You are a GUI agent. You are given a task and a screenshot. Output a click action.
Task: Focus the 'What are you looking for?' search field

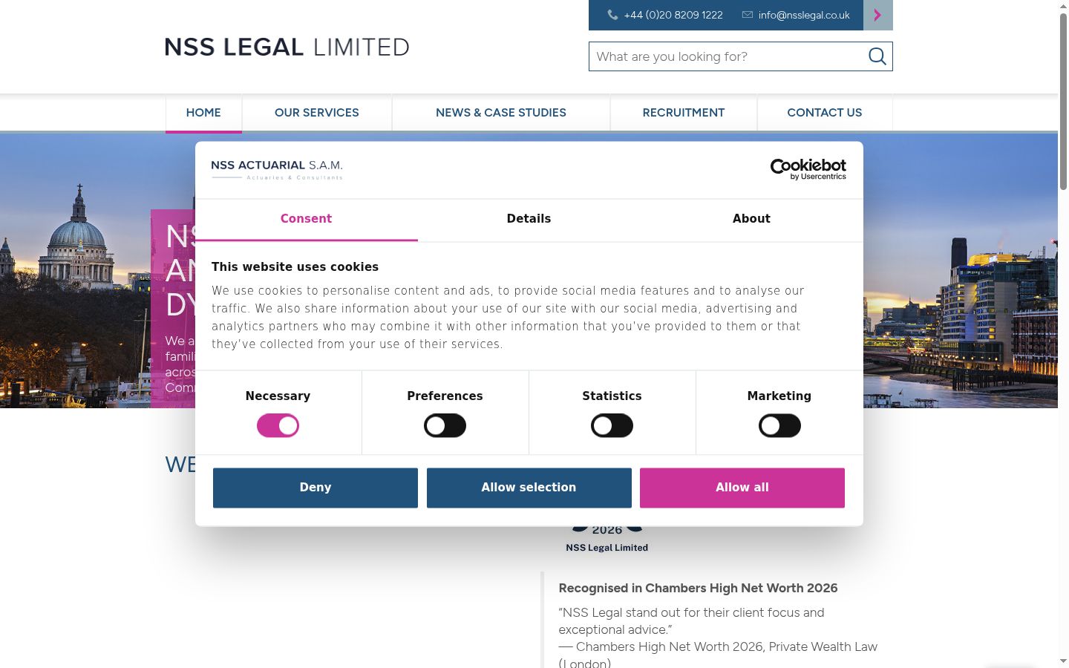tap(728, 56)
